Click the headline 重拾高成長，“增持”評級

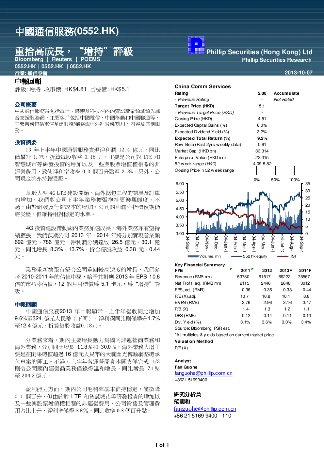(74, 51)
